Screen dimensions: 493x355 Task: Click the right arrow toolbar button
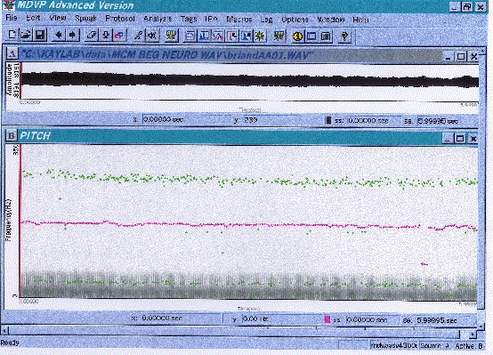[x=73, y=35]
